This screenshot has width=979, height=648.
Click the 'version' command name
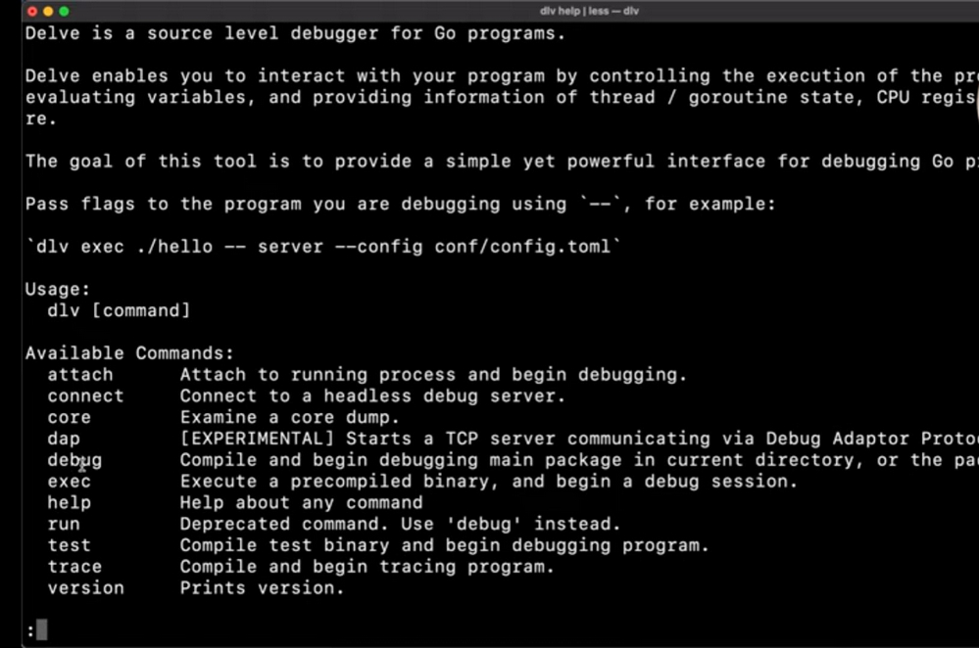85,588
